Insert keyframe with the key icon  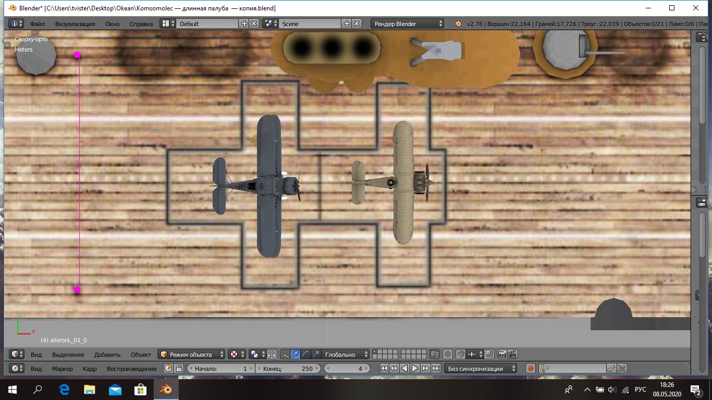tap(612, 368)
